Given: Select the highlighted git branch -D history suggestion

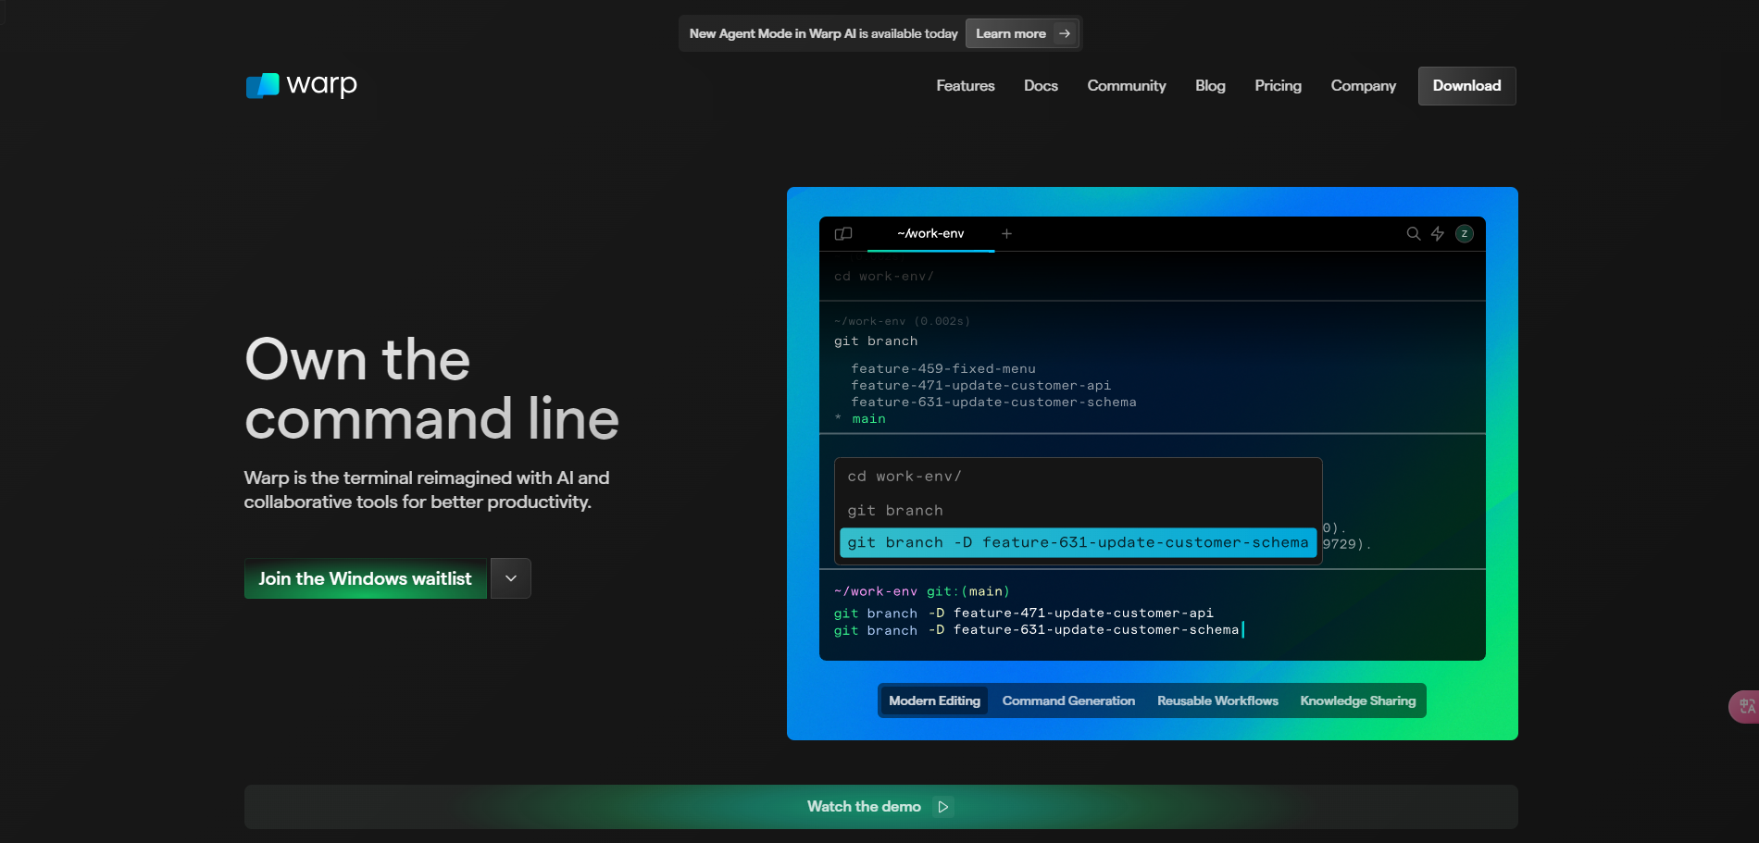Looking at the screenshot, I should click(x=1078, y=543).
